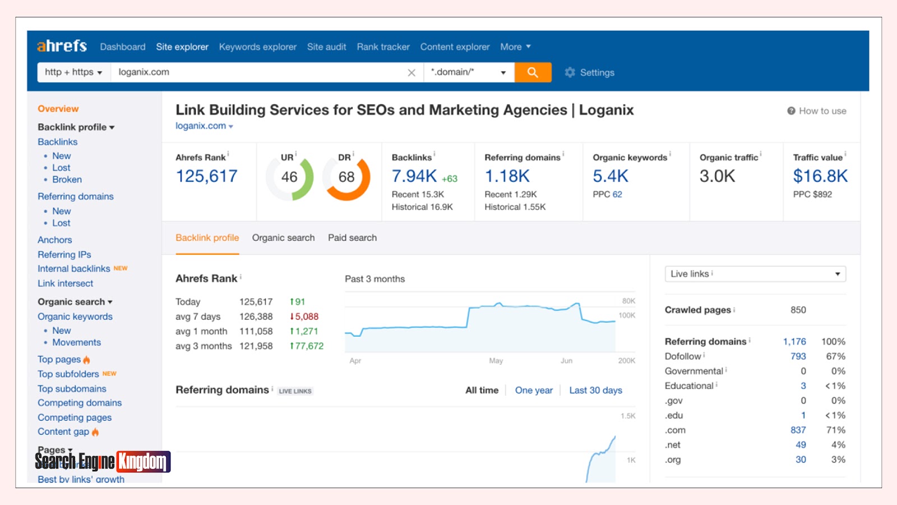Open the http + https protocol dropdown
Viewport: 897px width, 505px height.
74,72
